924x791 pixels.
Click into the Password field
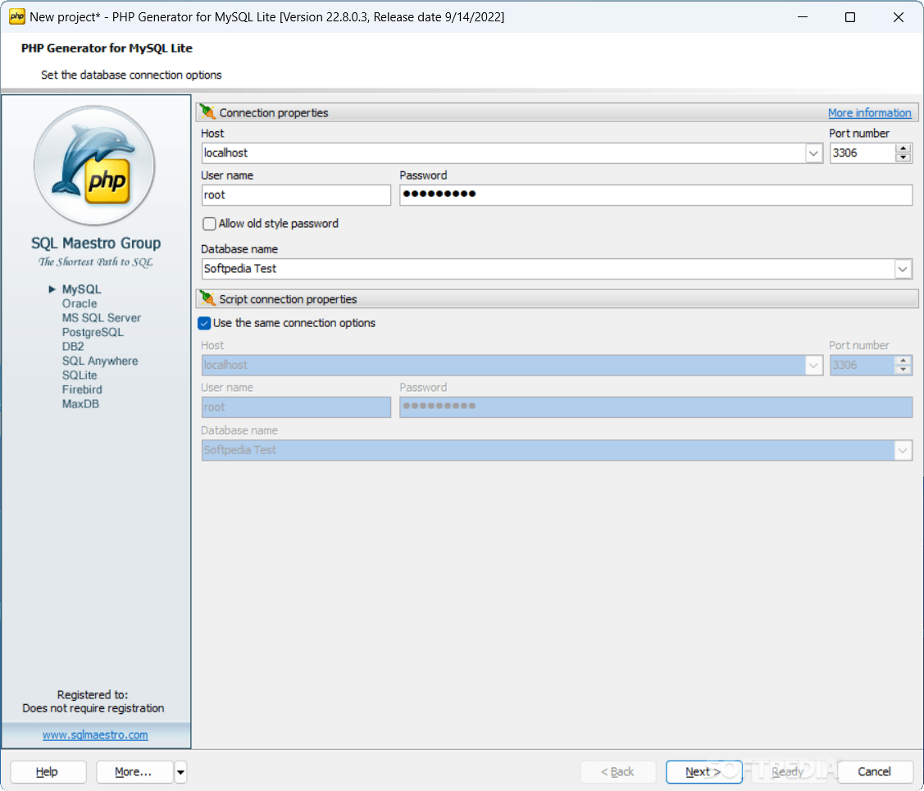click(656, 195)
